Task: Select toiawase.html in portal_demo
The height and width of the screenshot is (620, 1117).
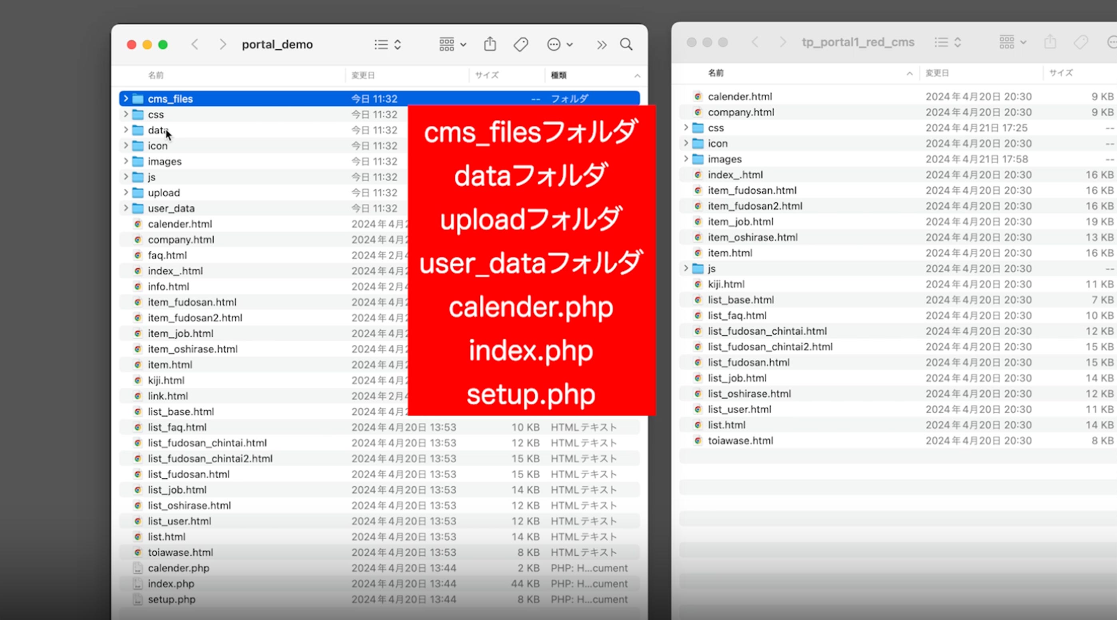Action: [181, 553]
